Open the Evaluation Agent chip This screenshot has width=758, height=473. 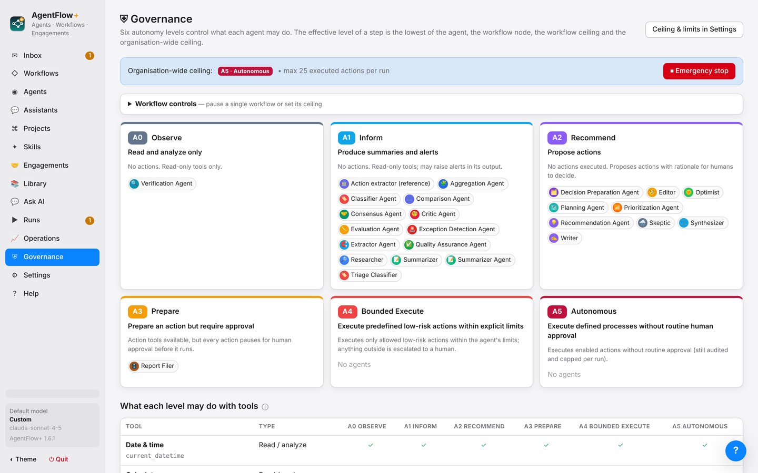point(371,229)
